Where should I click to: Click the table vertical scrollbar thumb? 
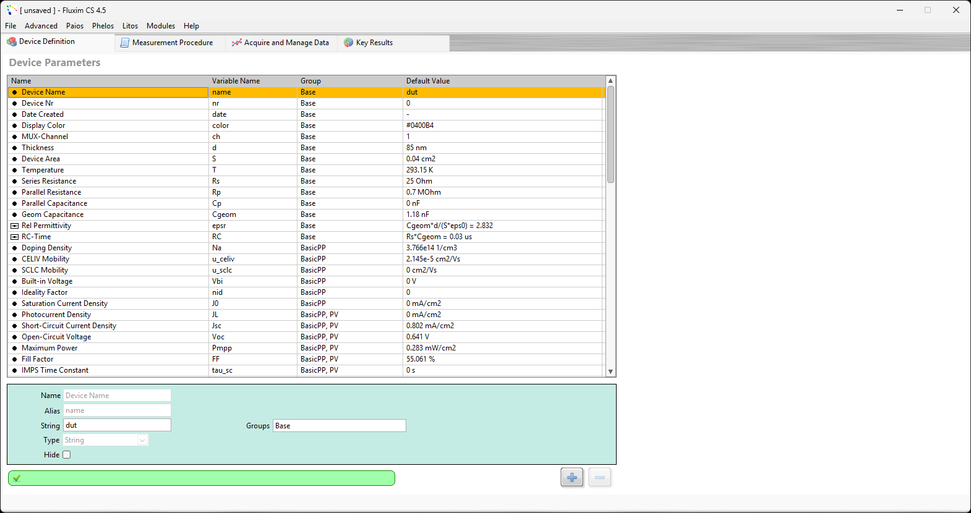[x=610, y=134]
